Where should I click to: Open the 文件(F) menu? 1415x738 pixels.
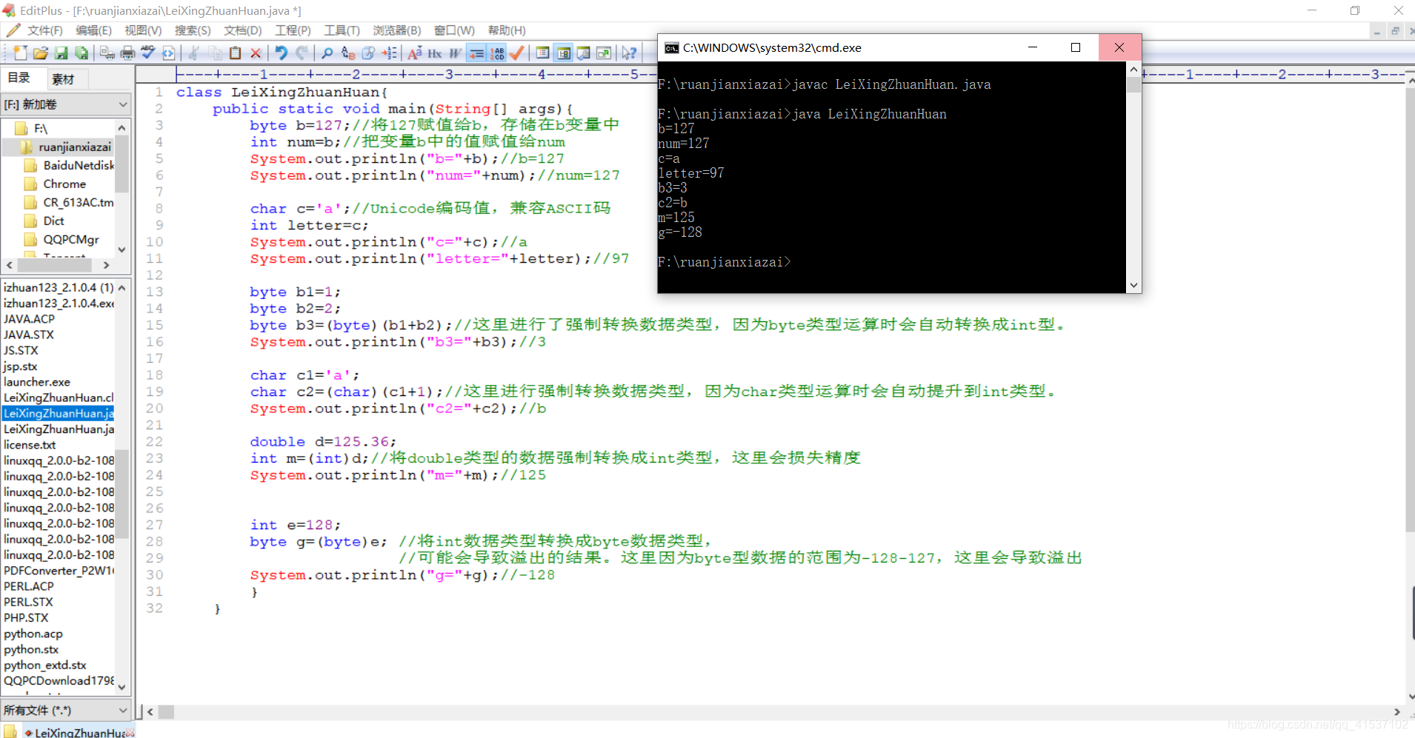click(44, 30)
